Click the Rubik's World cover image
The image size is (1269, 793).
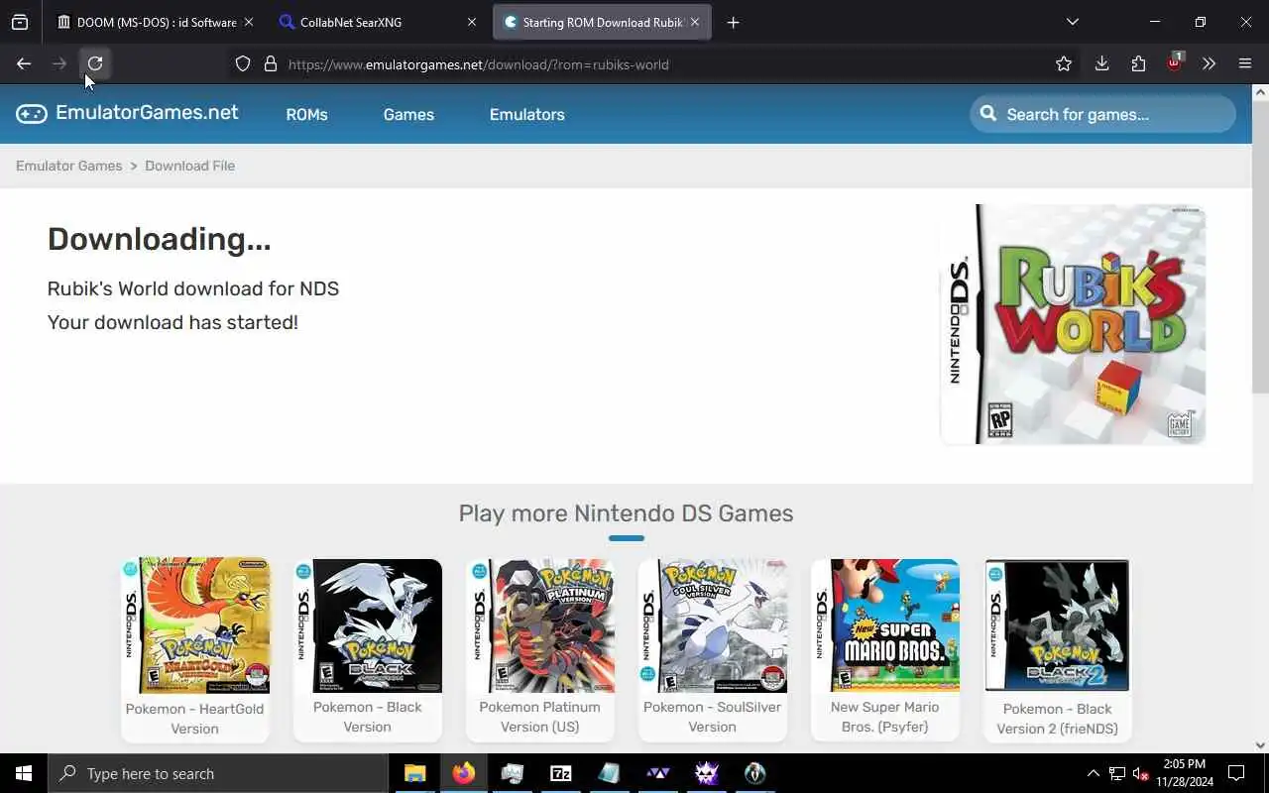coord(1073,324)
